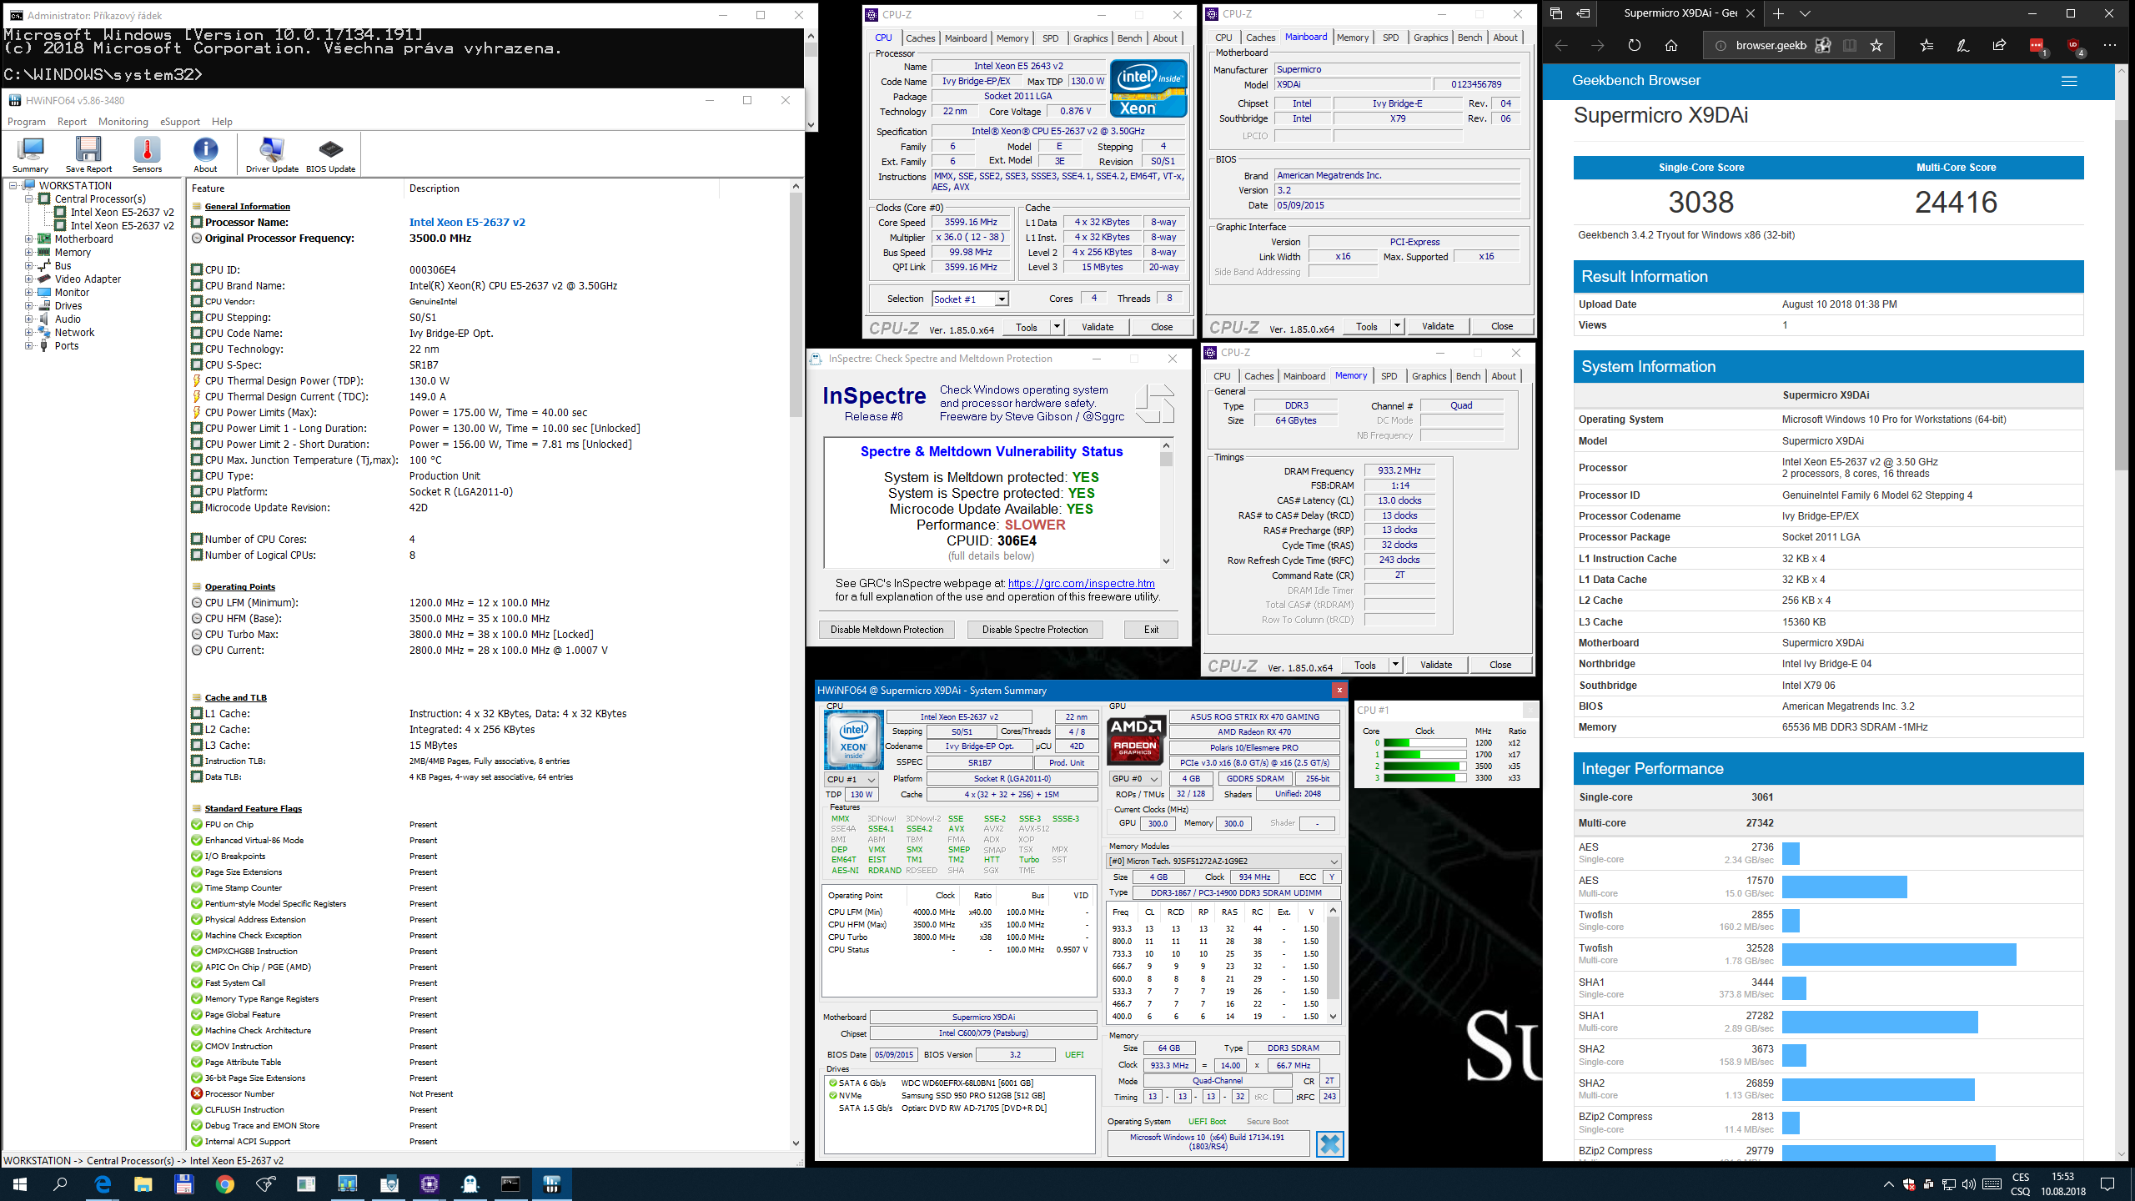This screenshot has width=2135, height=1201.
Task: Click Twofish Multi-core blue score bar
Action: click(1899, 954)
